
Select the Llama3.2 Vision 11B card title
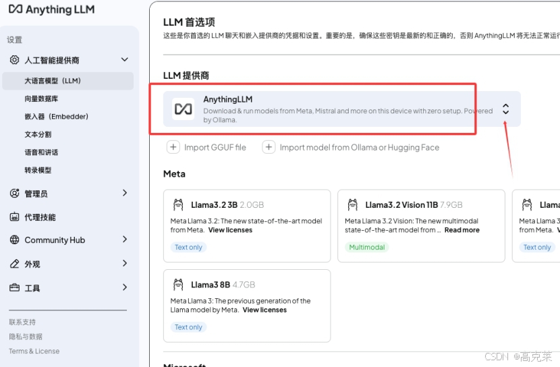tap(401, 205)
